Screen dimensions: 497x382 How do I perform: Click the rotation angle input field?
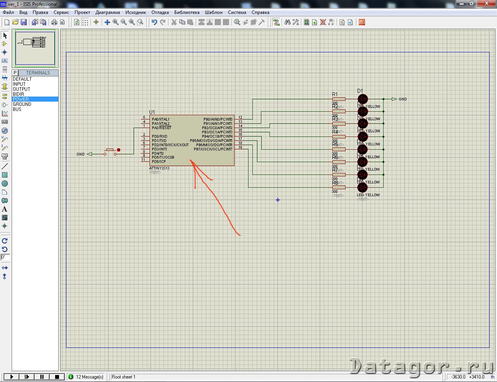pos(5,257)
